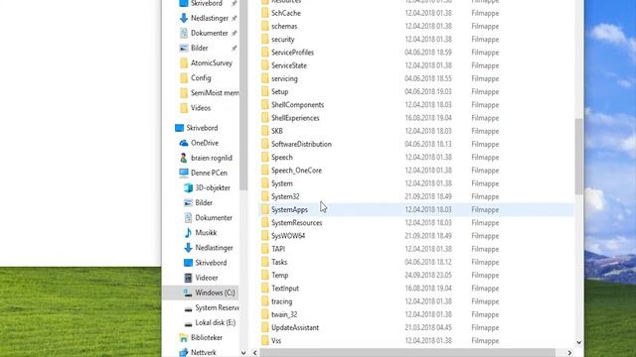Viewport: 636px width, 357px height.
Task: Select the servicing folder name
Action: click(x=284, y=78)
